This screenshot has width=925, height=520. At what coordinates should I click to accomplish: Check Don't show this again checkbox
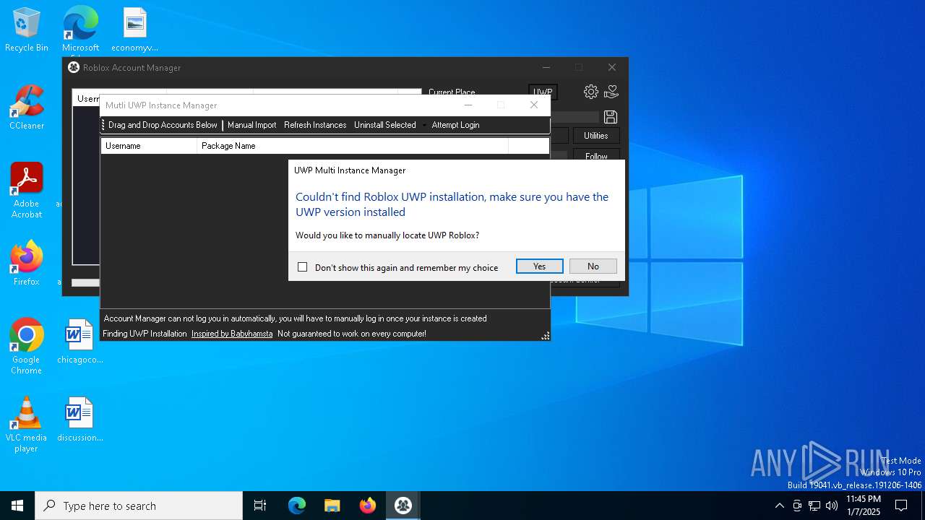tap(303, 267)
